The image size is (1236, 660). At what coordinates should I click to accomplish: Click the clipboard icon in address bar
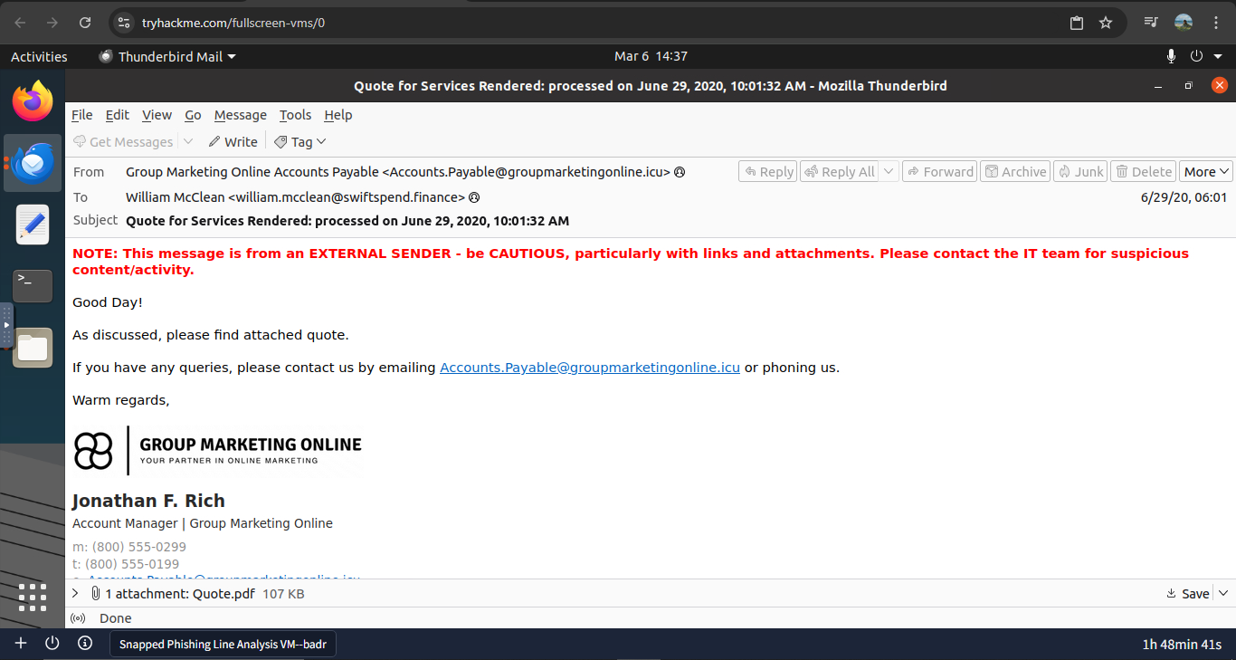pyautogui.click(x=1077, y=23)
